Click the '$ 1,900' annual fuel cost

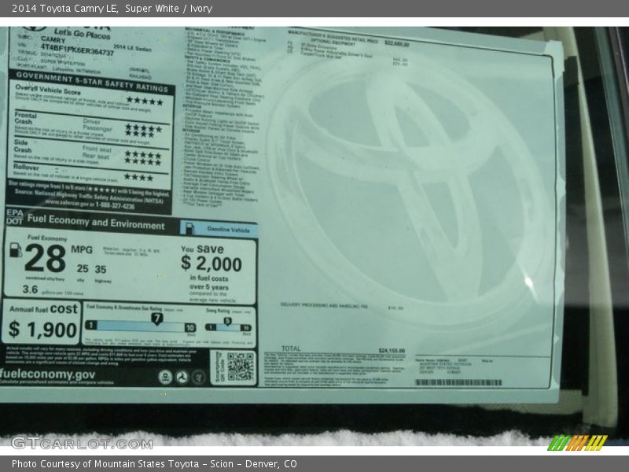click(x=42, y=330)
